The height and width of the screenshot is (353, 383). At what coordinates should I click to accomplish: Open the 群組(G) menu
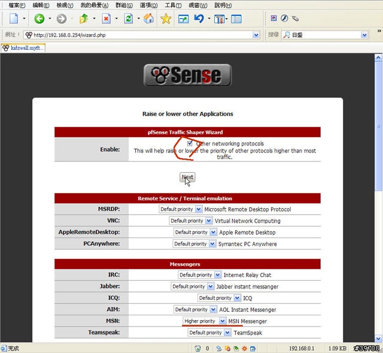point(124,5)
